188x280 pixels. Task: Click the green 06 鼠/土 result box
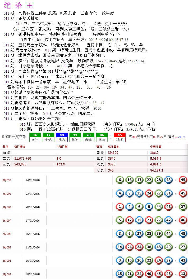tap(102, 137)
